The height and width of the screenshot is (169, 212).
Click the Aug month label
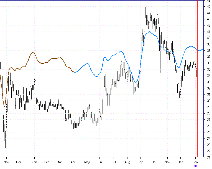click(x=127, y=162)
